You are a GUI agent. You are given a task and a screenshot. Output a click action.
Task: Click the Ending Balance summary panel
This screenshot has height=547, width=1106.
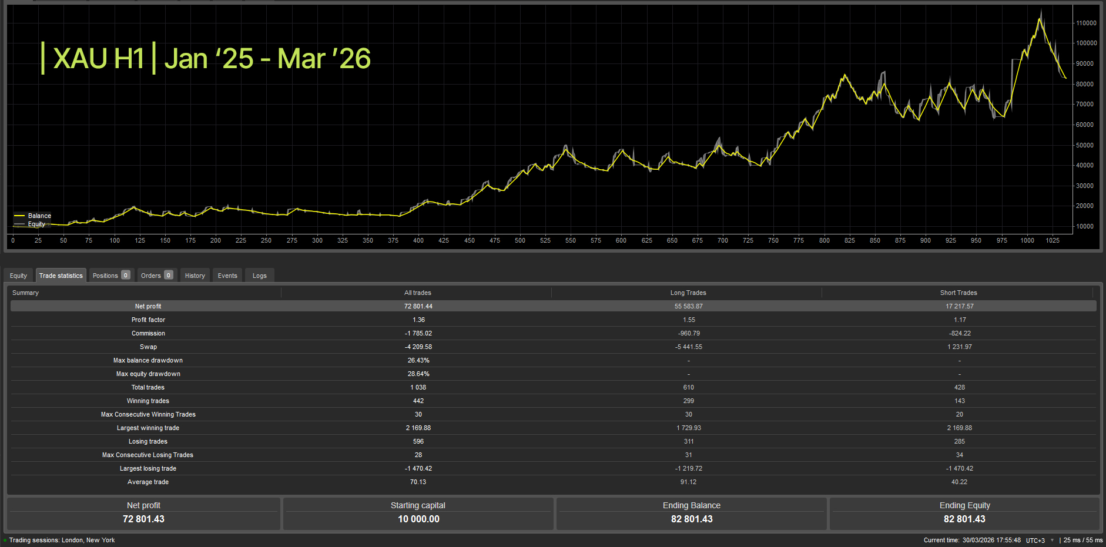[691, 512]
